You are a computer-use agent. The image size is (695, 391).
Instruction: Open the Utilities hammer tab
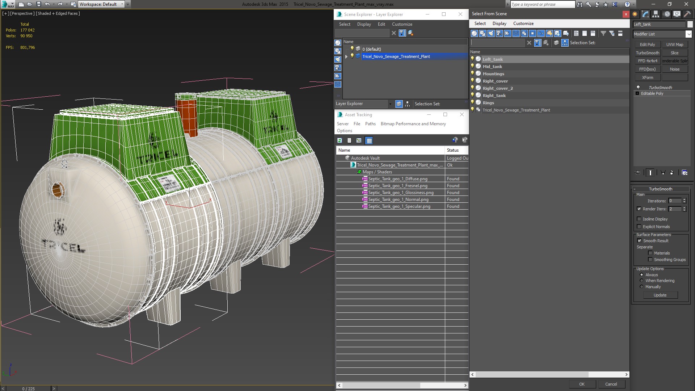click(x=687, y=14)
